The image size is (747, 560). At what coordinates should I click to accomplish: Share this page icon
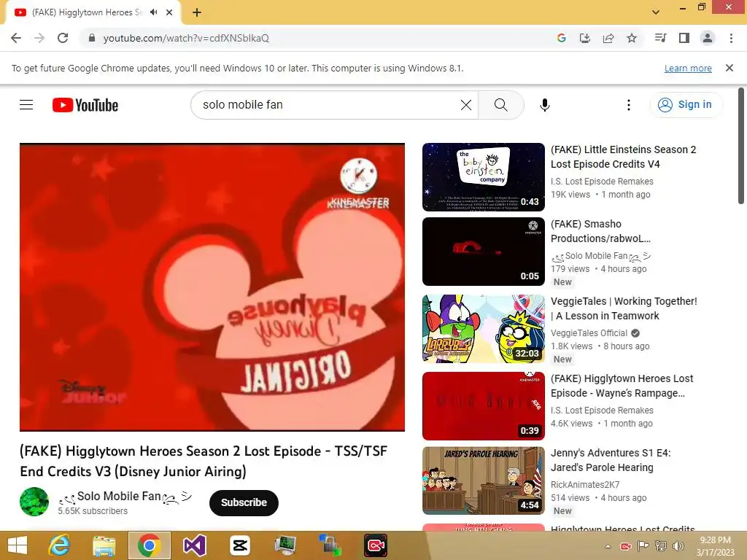pyautogui.click(x=608, y=38)
